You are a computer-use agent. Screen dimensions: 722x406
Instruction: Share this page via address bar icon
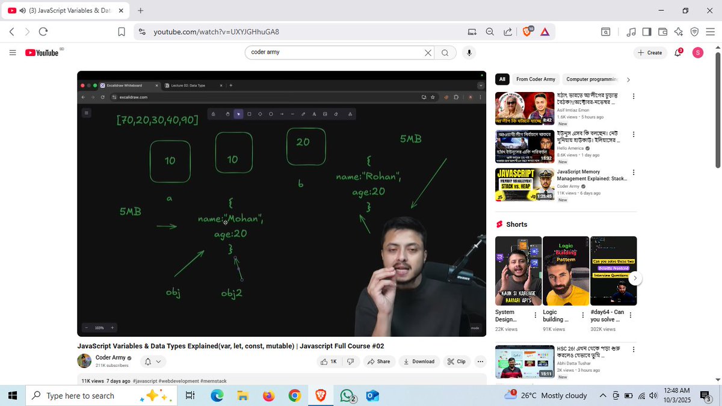click(x=508, y=32)
